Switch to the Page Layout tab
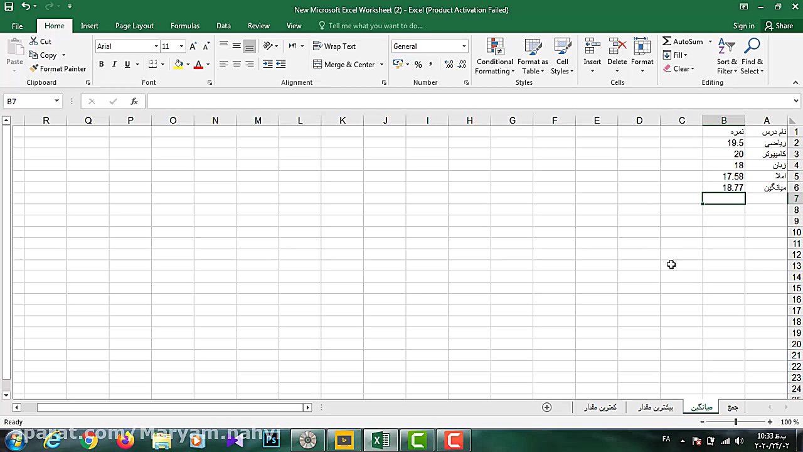This screenshot has height=452, width=803. tap(134, 26)
